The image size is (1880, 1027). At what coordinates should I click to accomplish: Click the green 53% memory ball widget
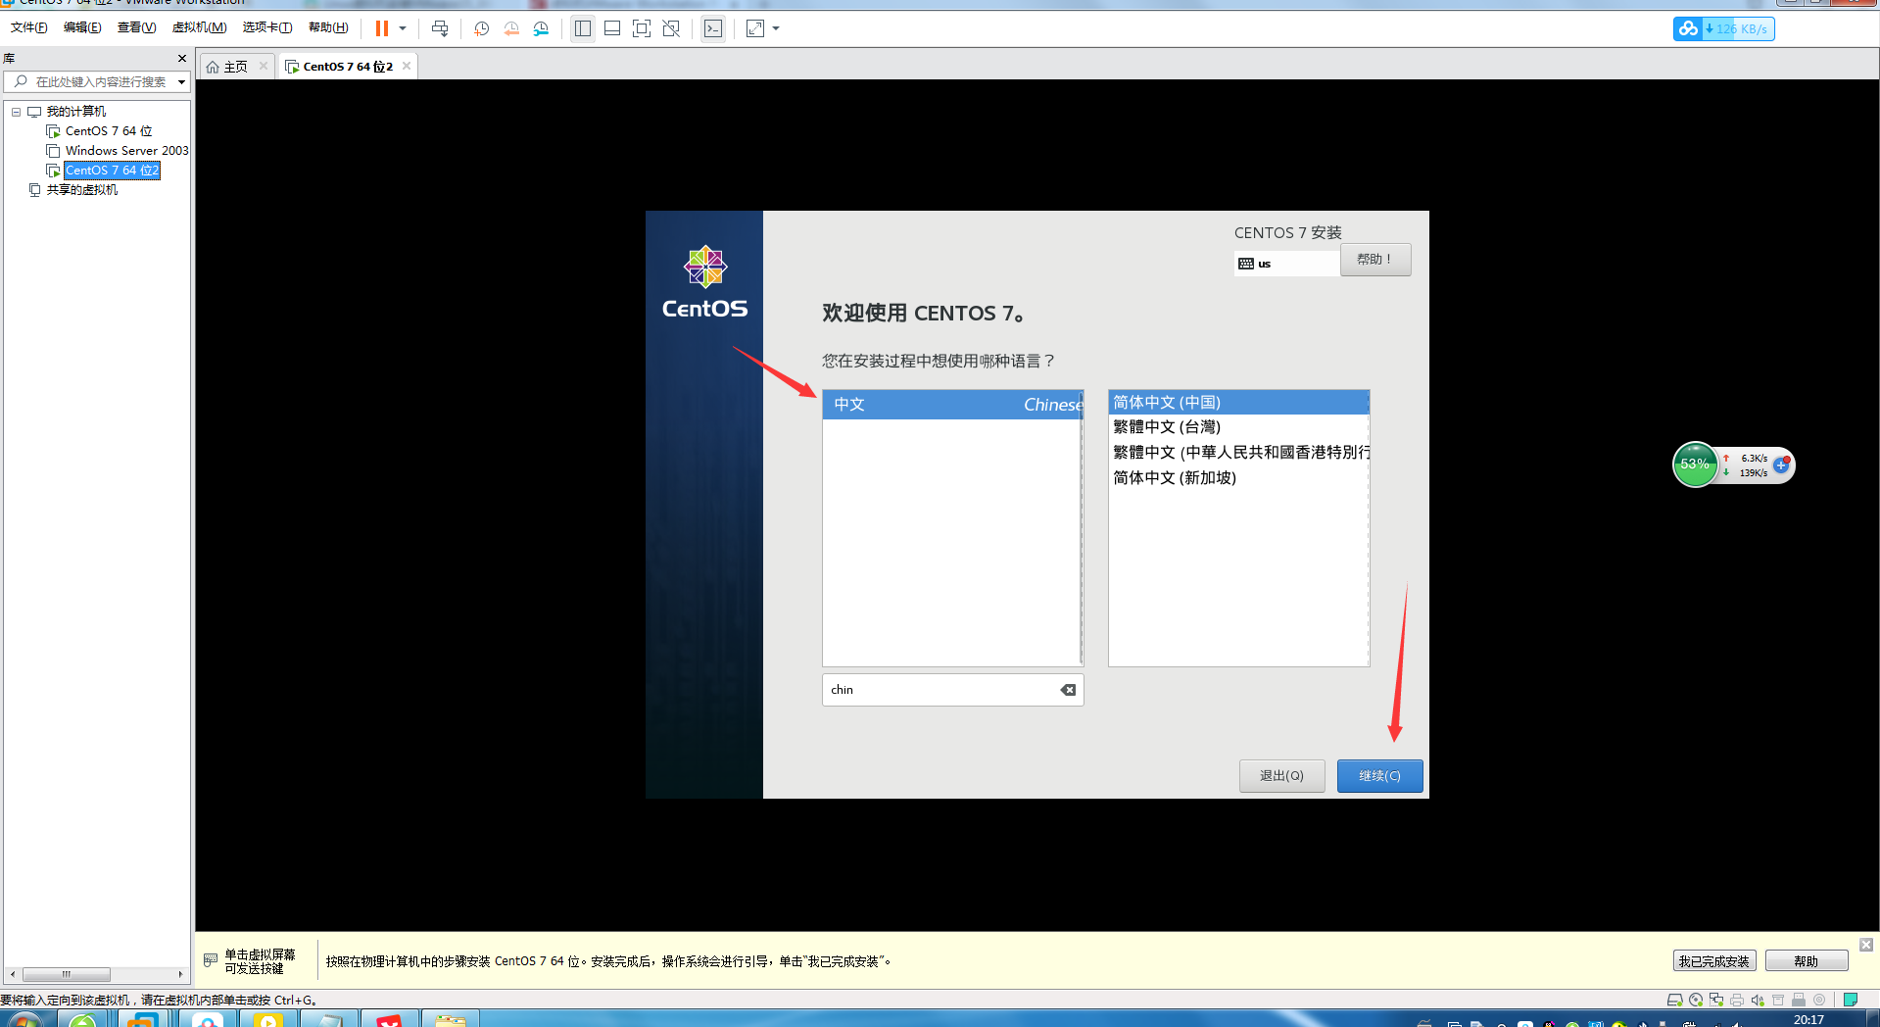point(1695,465)
